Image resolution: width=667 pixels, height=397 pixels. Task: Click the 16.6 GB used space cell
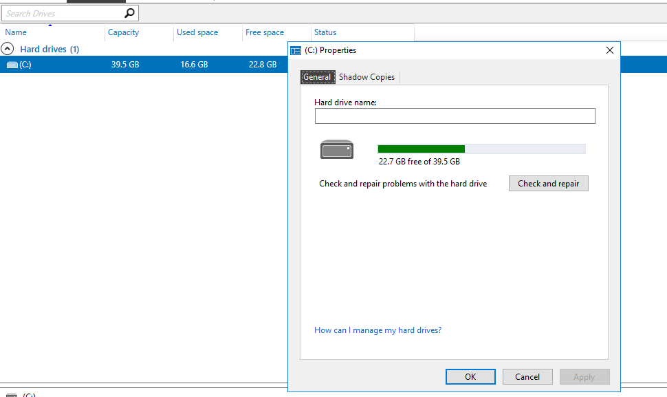(194, 65)
